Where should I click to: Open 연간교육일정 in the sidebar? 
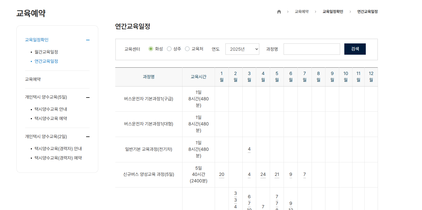click(46, 61)
